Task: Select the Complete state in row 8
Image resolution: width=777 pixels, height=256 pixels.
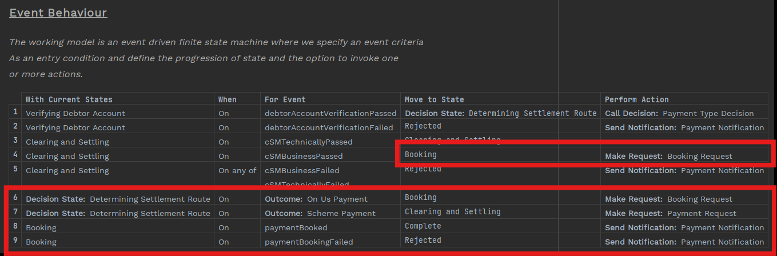Action: 423,226
